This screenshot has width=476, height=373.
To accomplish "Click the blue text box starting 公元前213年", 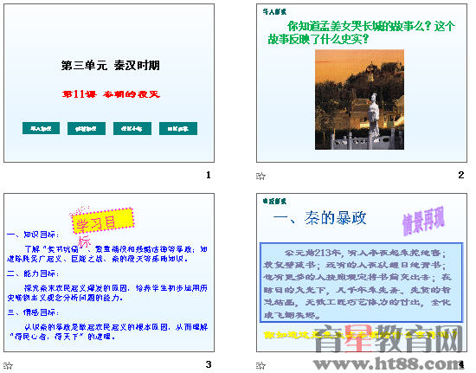I will 361,282.
